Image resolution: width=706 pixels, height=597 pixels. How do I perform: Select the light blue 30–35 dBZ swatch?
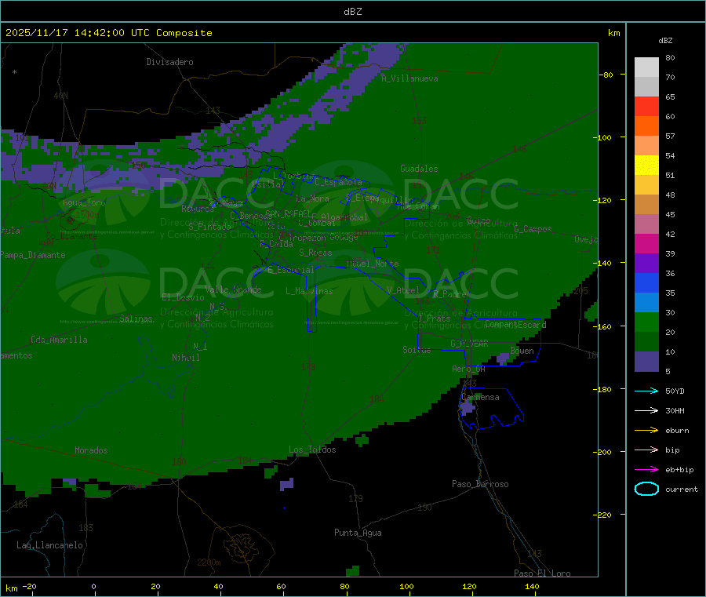coord(646,303)
